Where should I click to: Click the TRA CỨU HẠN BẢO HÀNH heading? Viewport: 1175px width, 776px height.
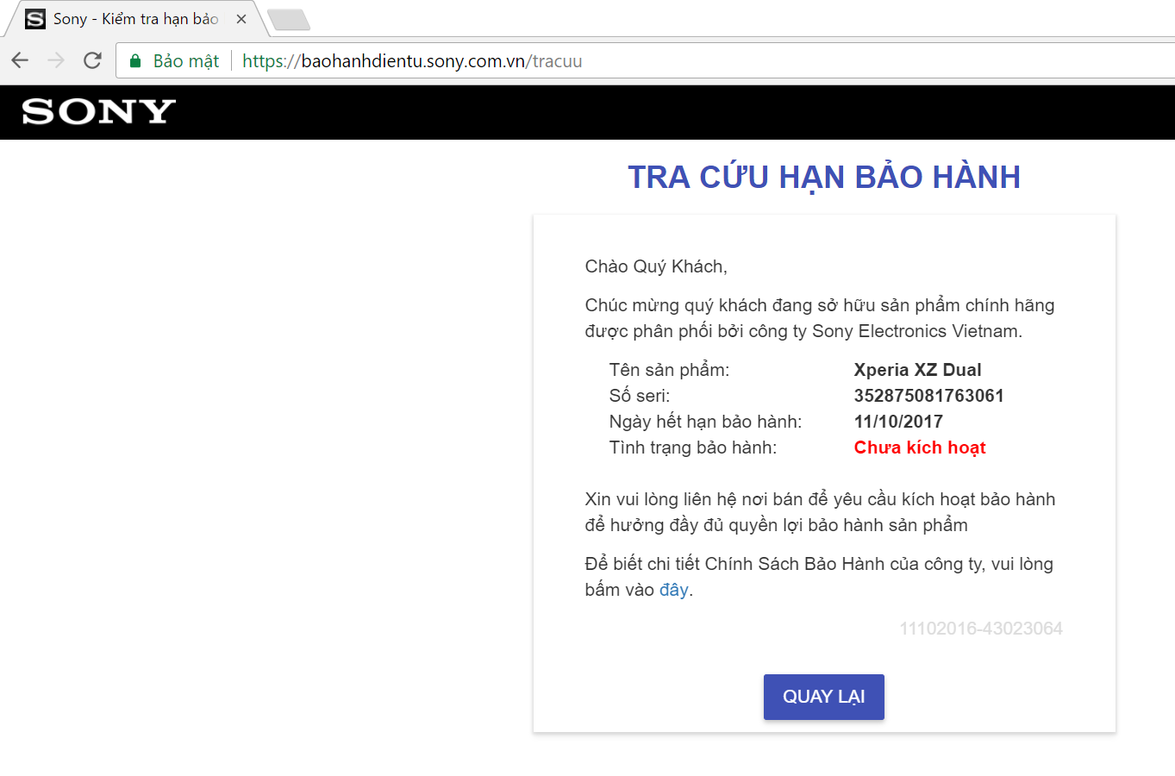tap(824, 177)
